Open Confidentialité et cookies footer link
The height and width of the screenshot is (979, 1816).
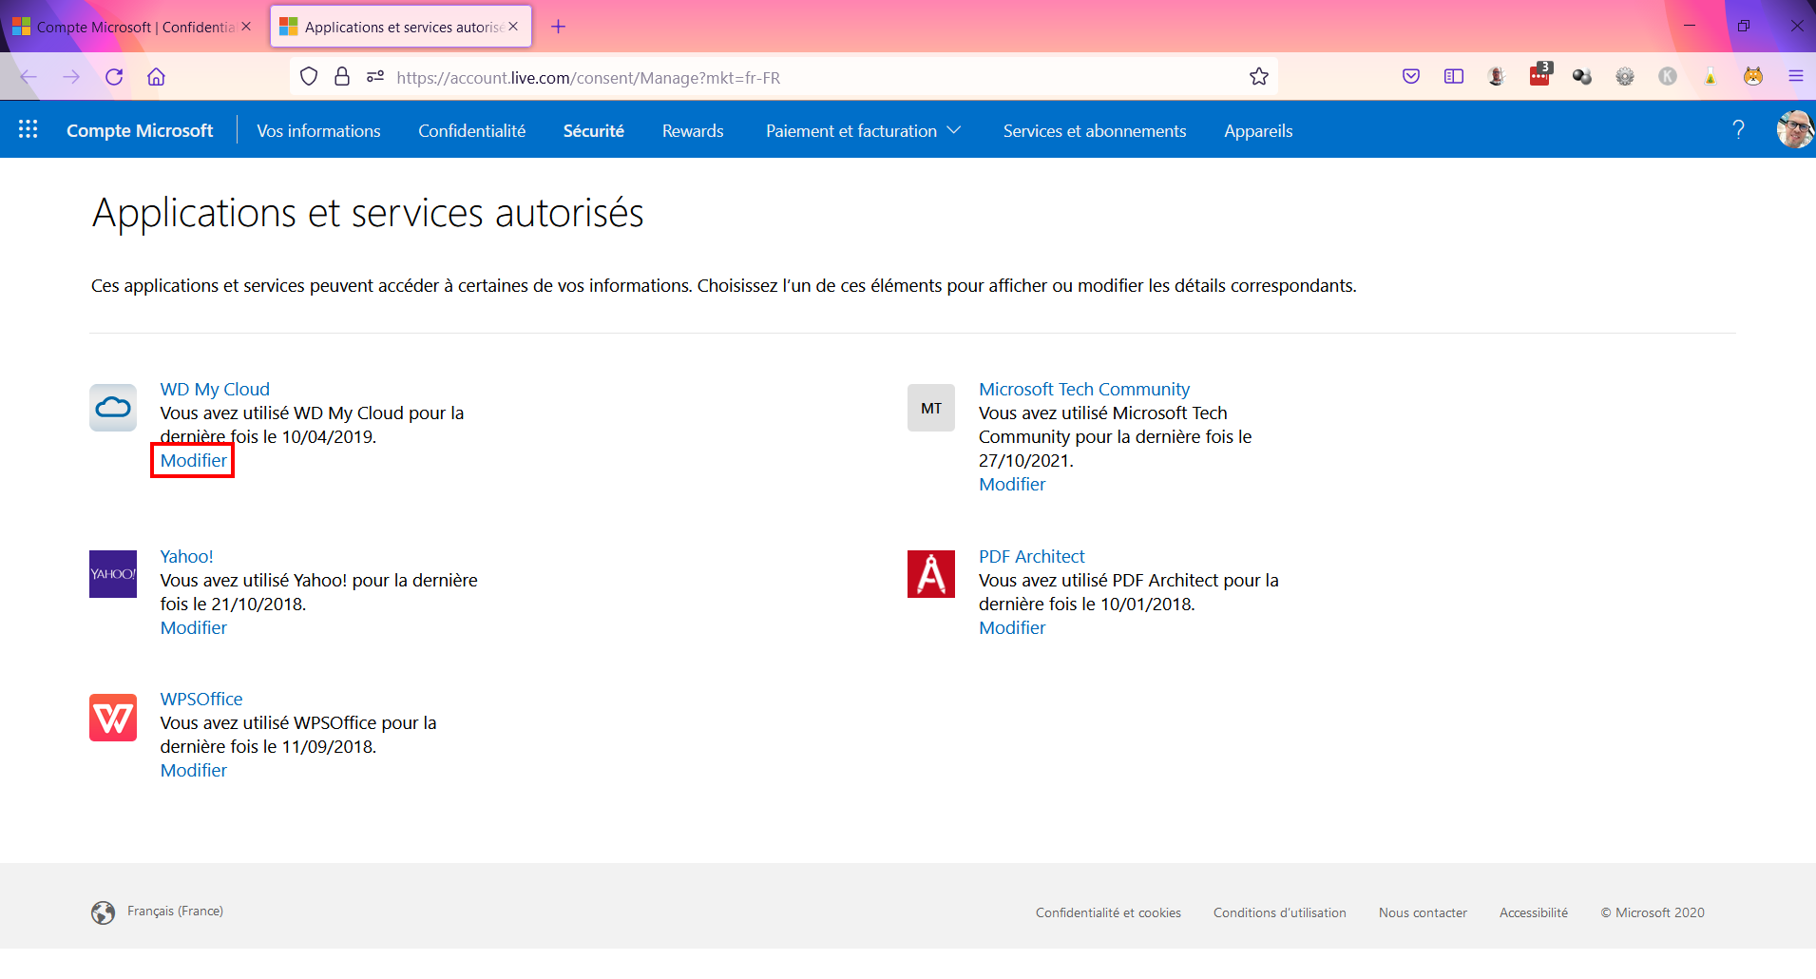(x=1108, y=912)
